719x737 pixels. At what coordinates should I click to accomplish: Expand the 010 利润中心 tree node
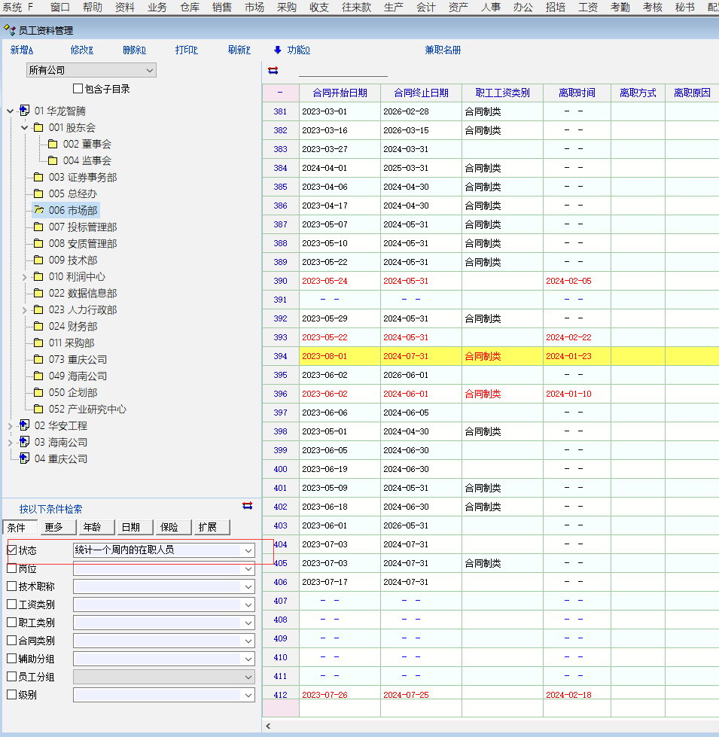24,277
